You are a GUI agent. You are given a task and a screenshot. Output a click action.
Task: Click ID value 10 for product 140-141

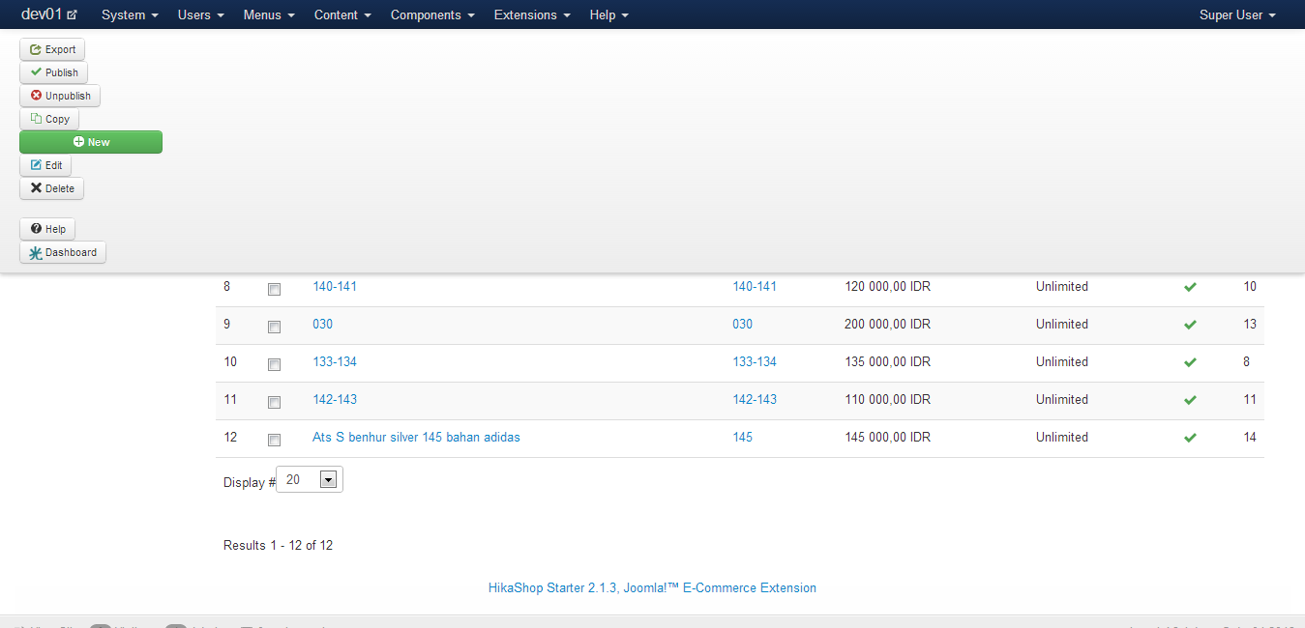click(x=1250, y=286)
